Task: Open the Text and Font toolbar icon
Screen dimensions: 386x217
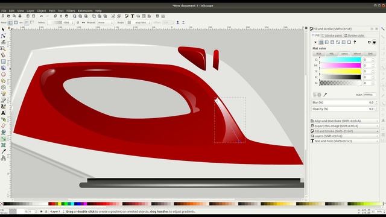Action: pyautogui.click(x=133, y=16)
